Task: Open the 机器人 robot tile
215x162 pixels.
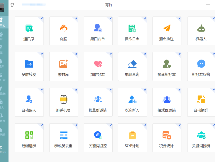Action: (201, 31)
